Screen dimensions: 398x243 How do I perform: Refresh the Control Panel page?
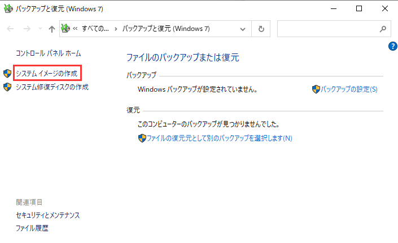point(261,29)
